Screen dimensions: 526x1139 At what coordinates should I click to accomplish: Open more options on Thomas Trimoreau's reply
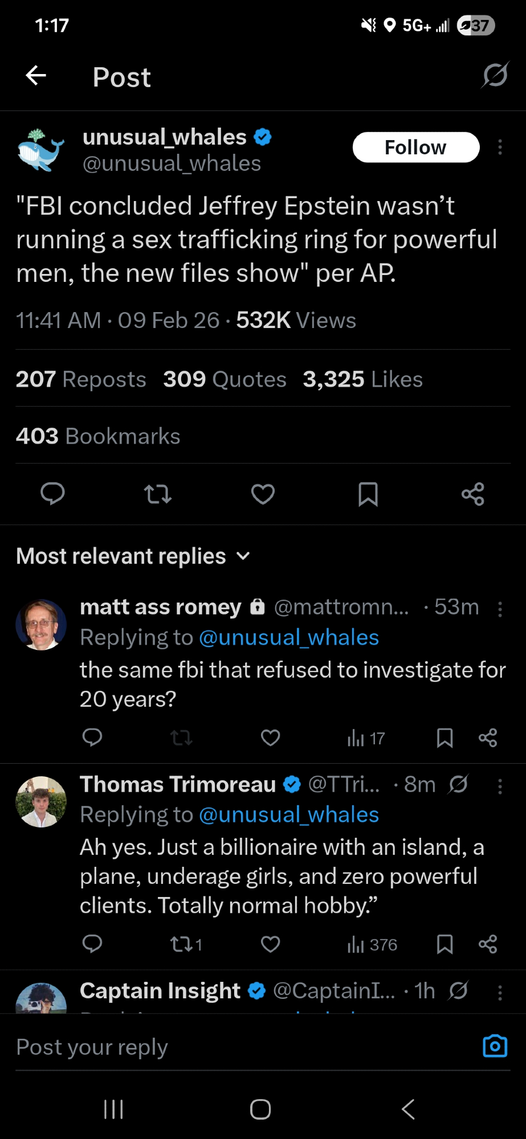[x=500, y=786]
